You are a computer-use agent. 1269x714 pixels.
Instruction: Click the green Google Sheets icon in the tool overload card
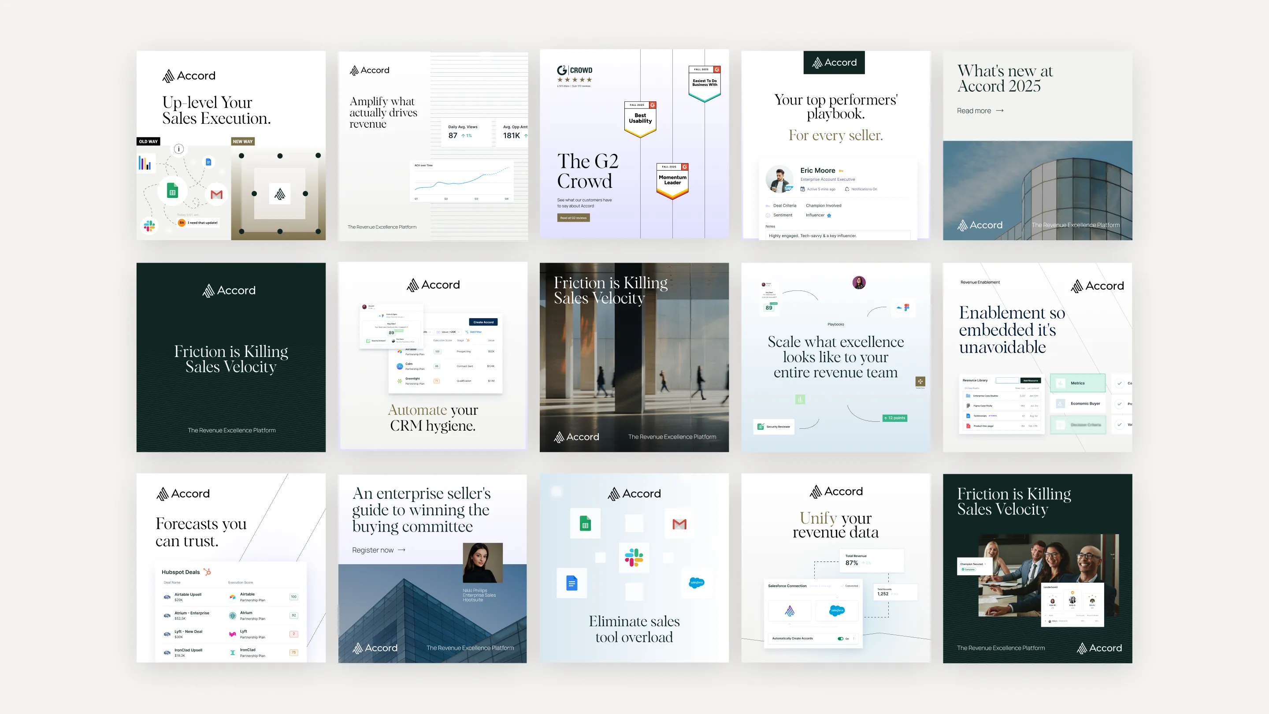click(x=585, y=523)
